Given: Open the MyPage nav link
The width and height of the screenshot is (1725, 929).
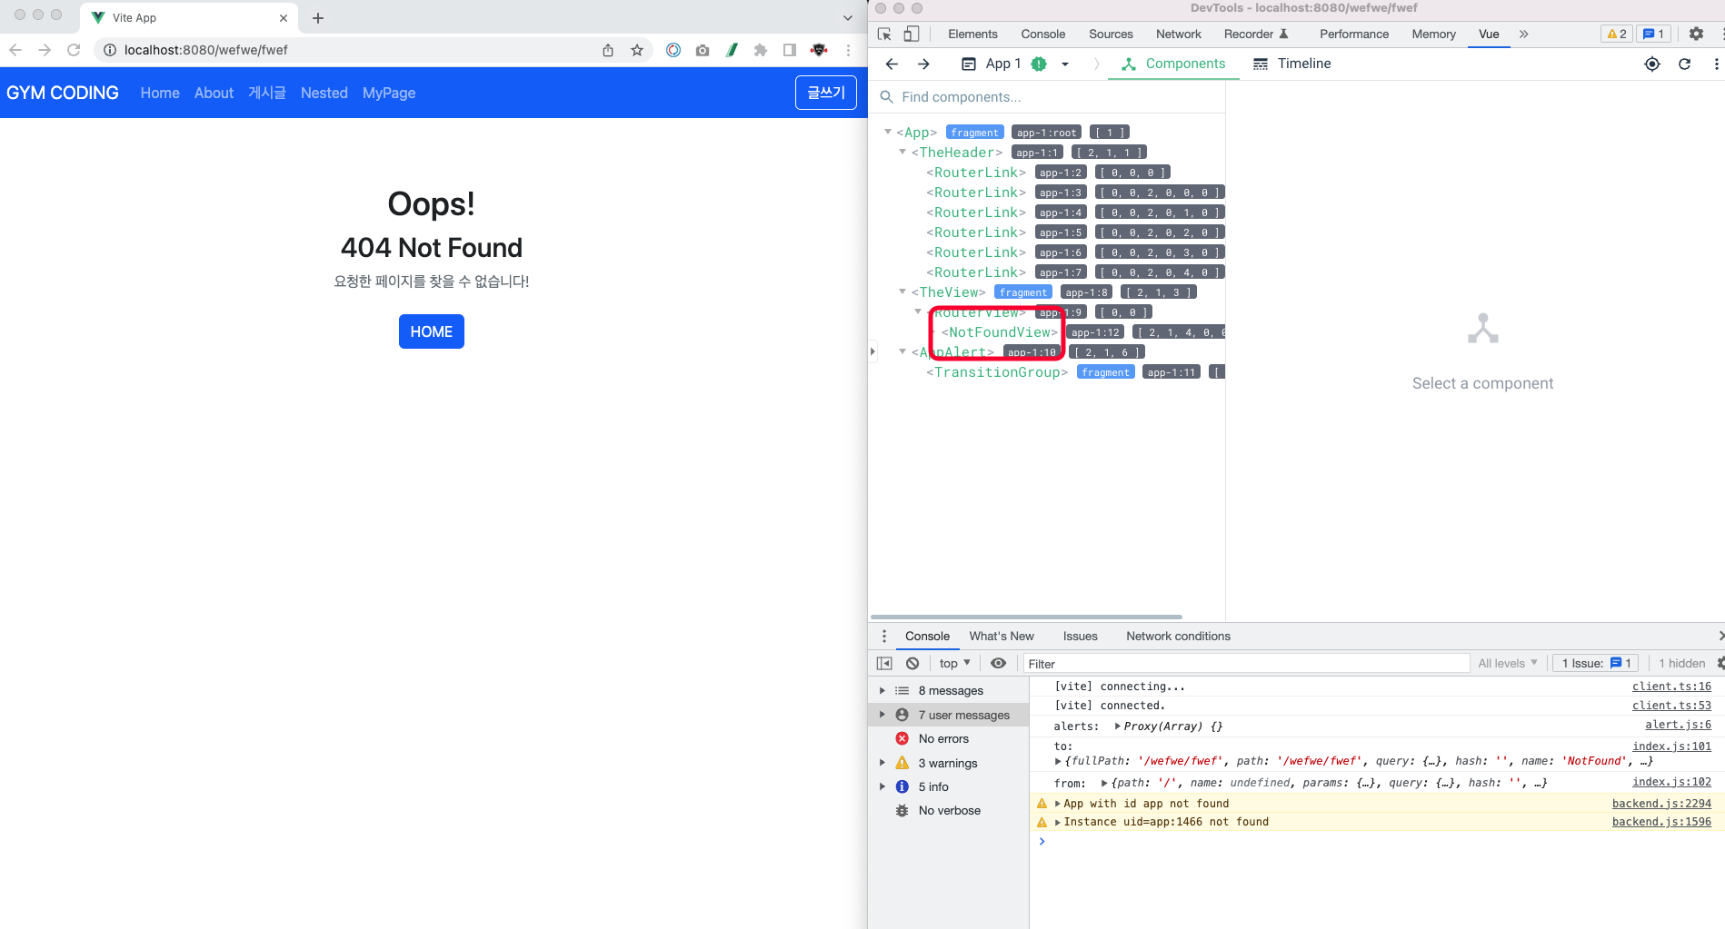Looking at the screenshot, I should [x=389, y=93].
